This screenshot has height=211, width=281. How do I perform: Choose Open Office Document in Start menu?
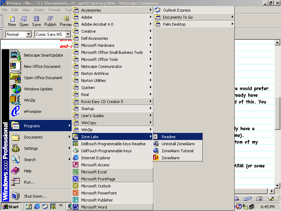tap(40, 78)
